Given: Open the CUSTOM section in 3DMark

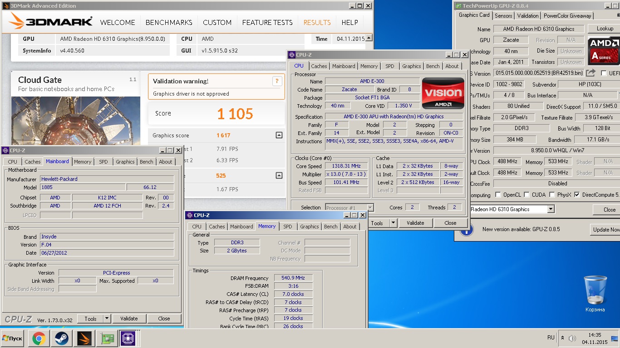Looking at the screenshot, I should tap(217, 22).
